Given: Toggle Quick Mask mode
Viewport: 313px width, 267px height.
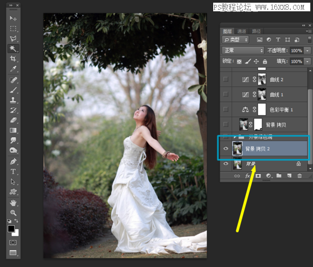Looking at the screenshot, I should point(13,242).
